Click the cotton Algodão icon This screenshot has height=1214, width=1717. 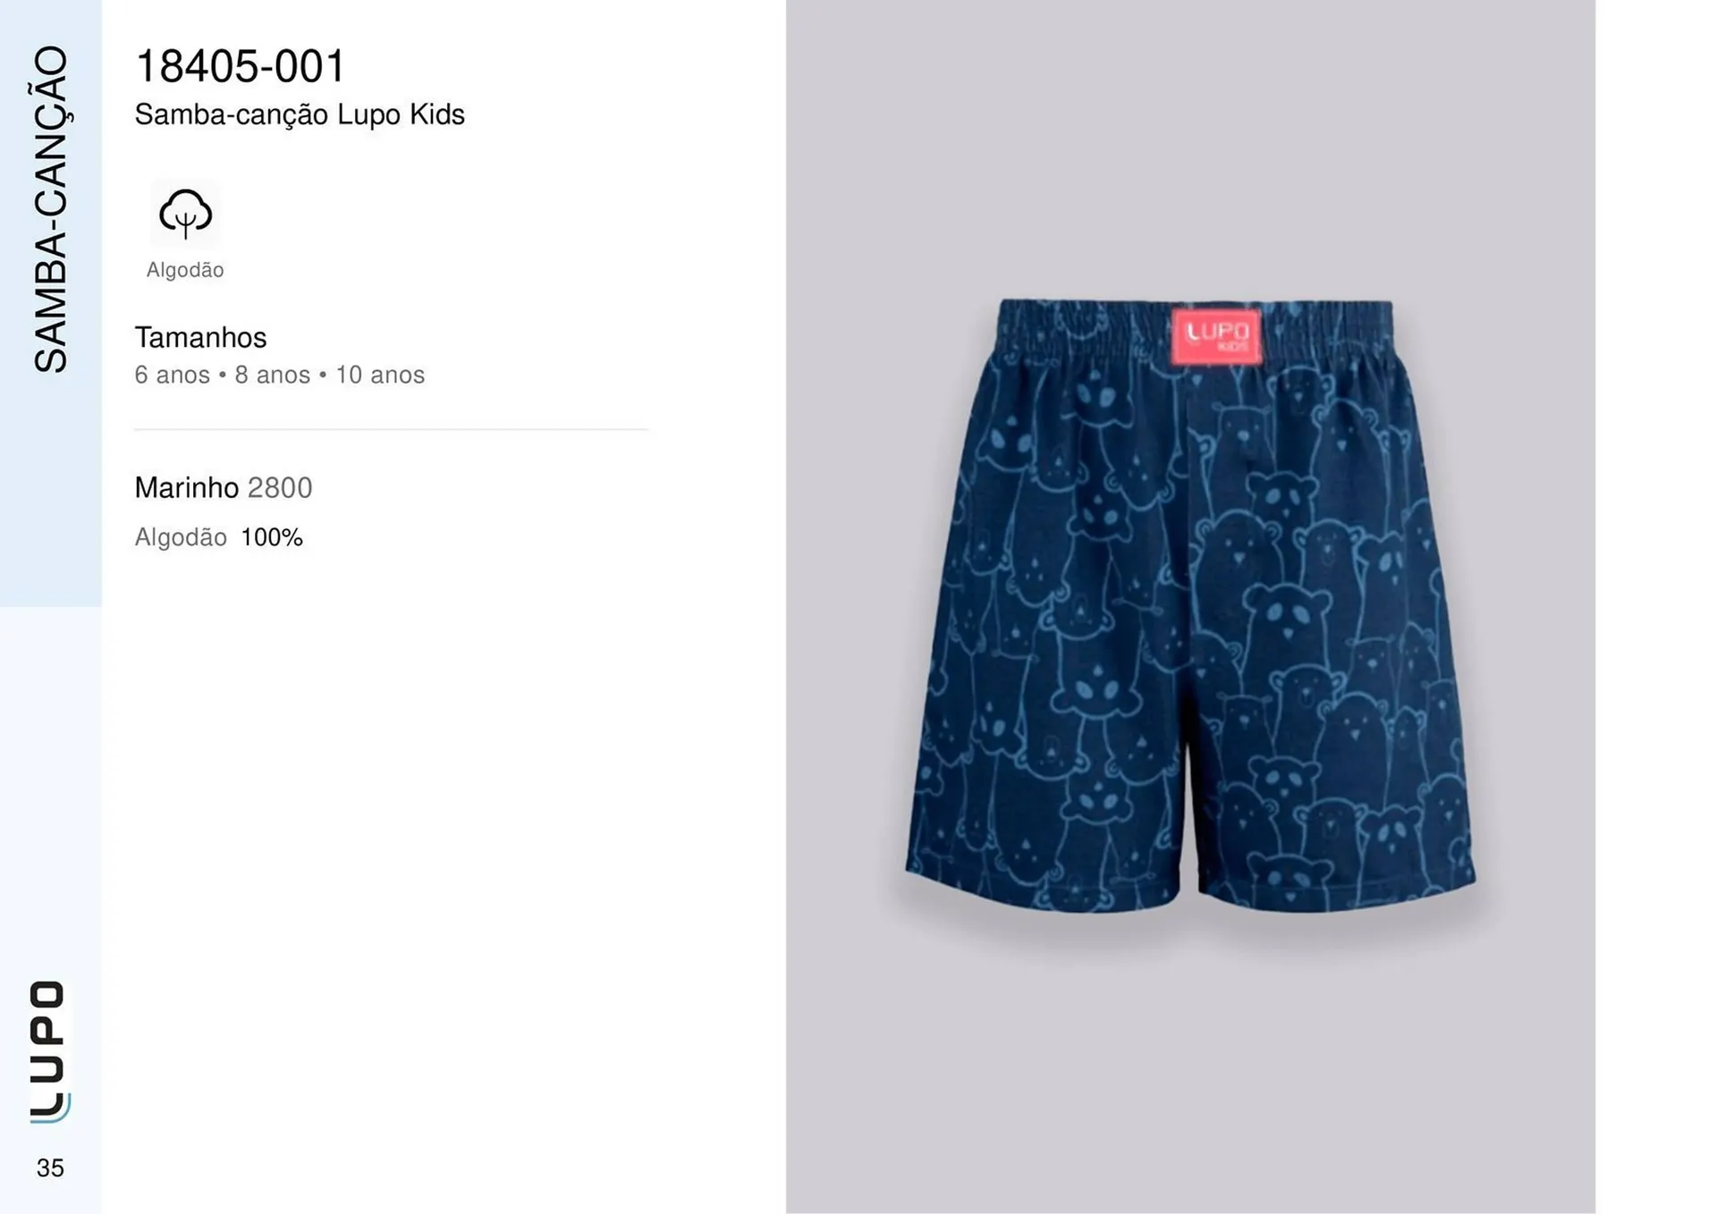click(185, 214)
